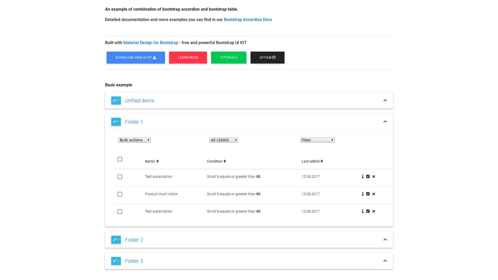Select the checkbox for the first Test subscription
The image size is (498, 280).
[x=120, y=177]
